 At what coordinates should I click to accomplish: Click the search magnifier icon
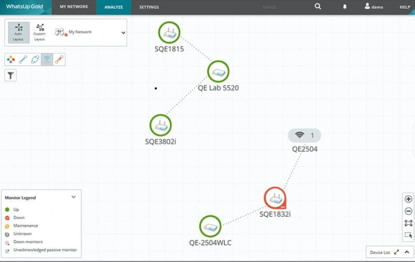coord(318,6)
